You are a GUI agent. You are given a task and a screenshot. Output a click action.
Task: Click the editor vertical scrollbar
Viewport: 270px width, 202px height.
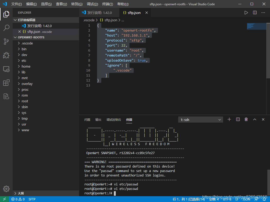tap(268, 50)
